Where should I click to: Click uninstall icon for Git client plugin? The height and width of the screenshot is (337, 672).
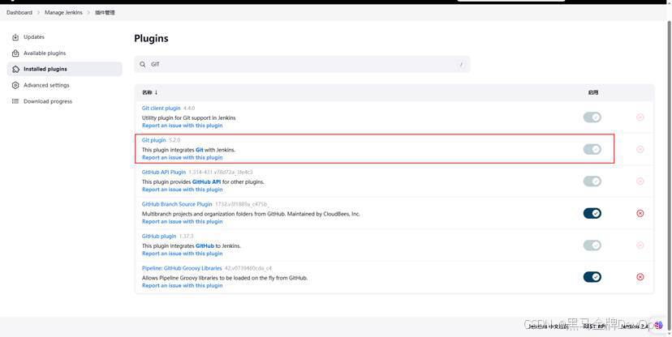(x=640, y=117)
